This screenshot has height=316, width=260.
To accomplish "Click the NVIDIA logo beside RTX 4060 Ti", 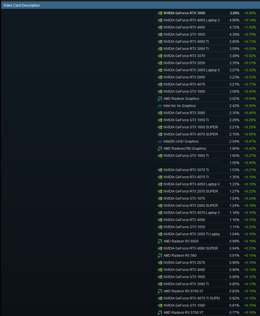I will click(160, 42).
